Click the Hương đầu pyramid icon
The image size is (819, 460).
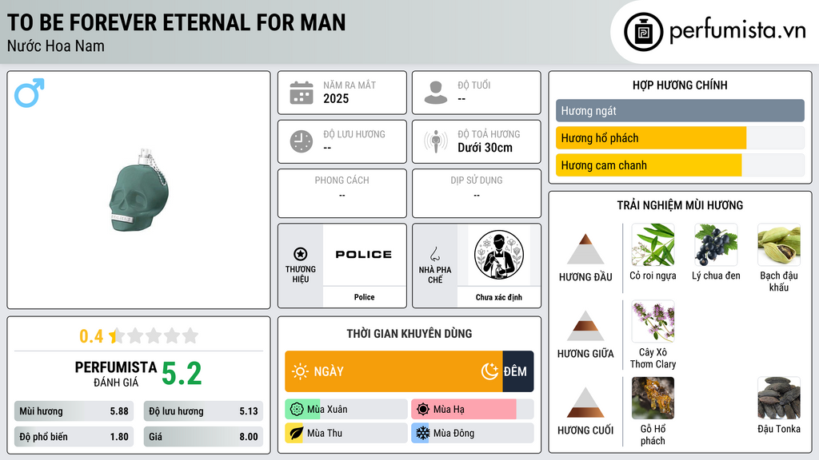pos(585,249)
